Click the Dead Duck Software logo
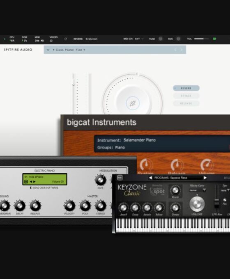The image size is (230, 279). (x=44, y=188)
